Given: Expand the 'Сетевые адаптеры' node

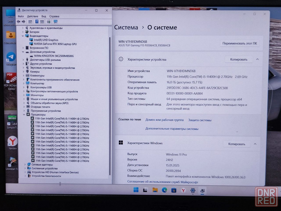Looking at the screenshot, I should (x=25, y=164).
